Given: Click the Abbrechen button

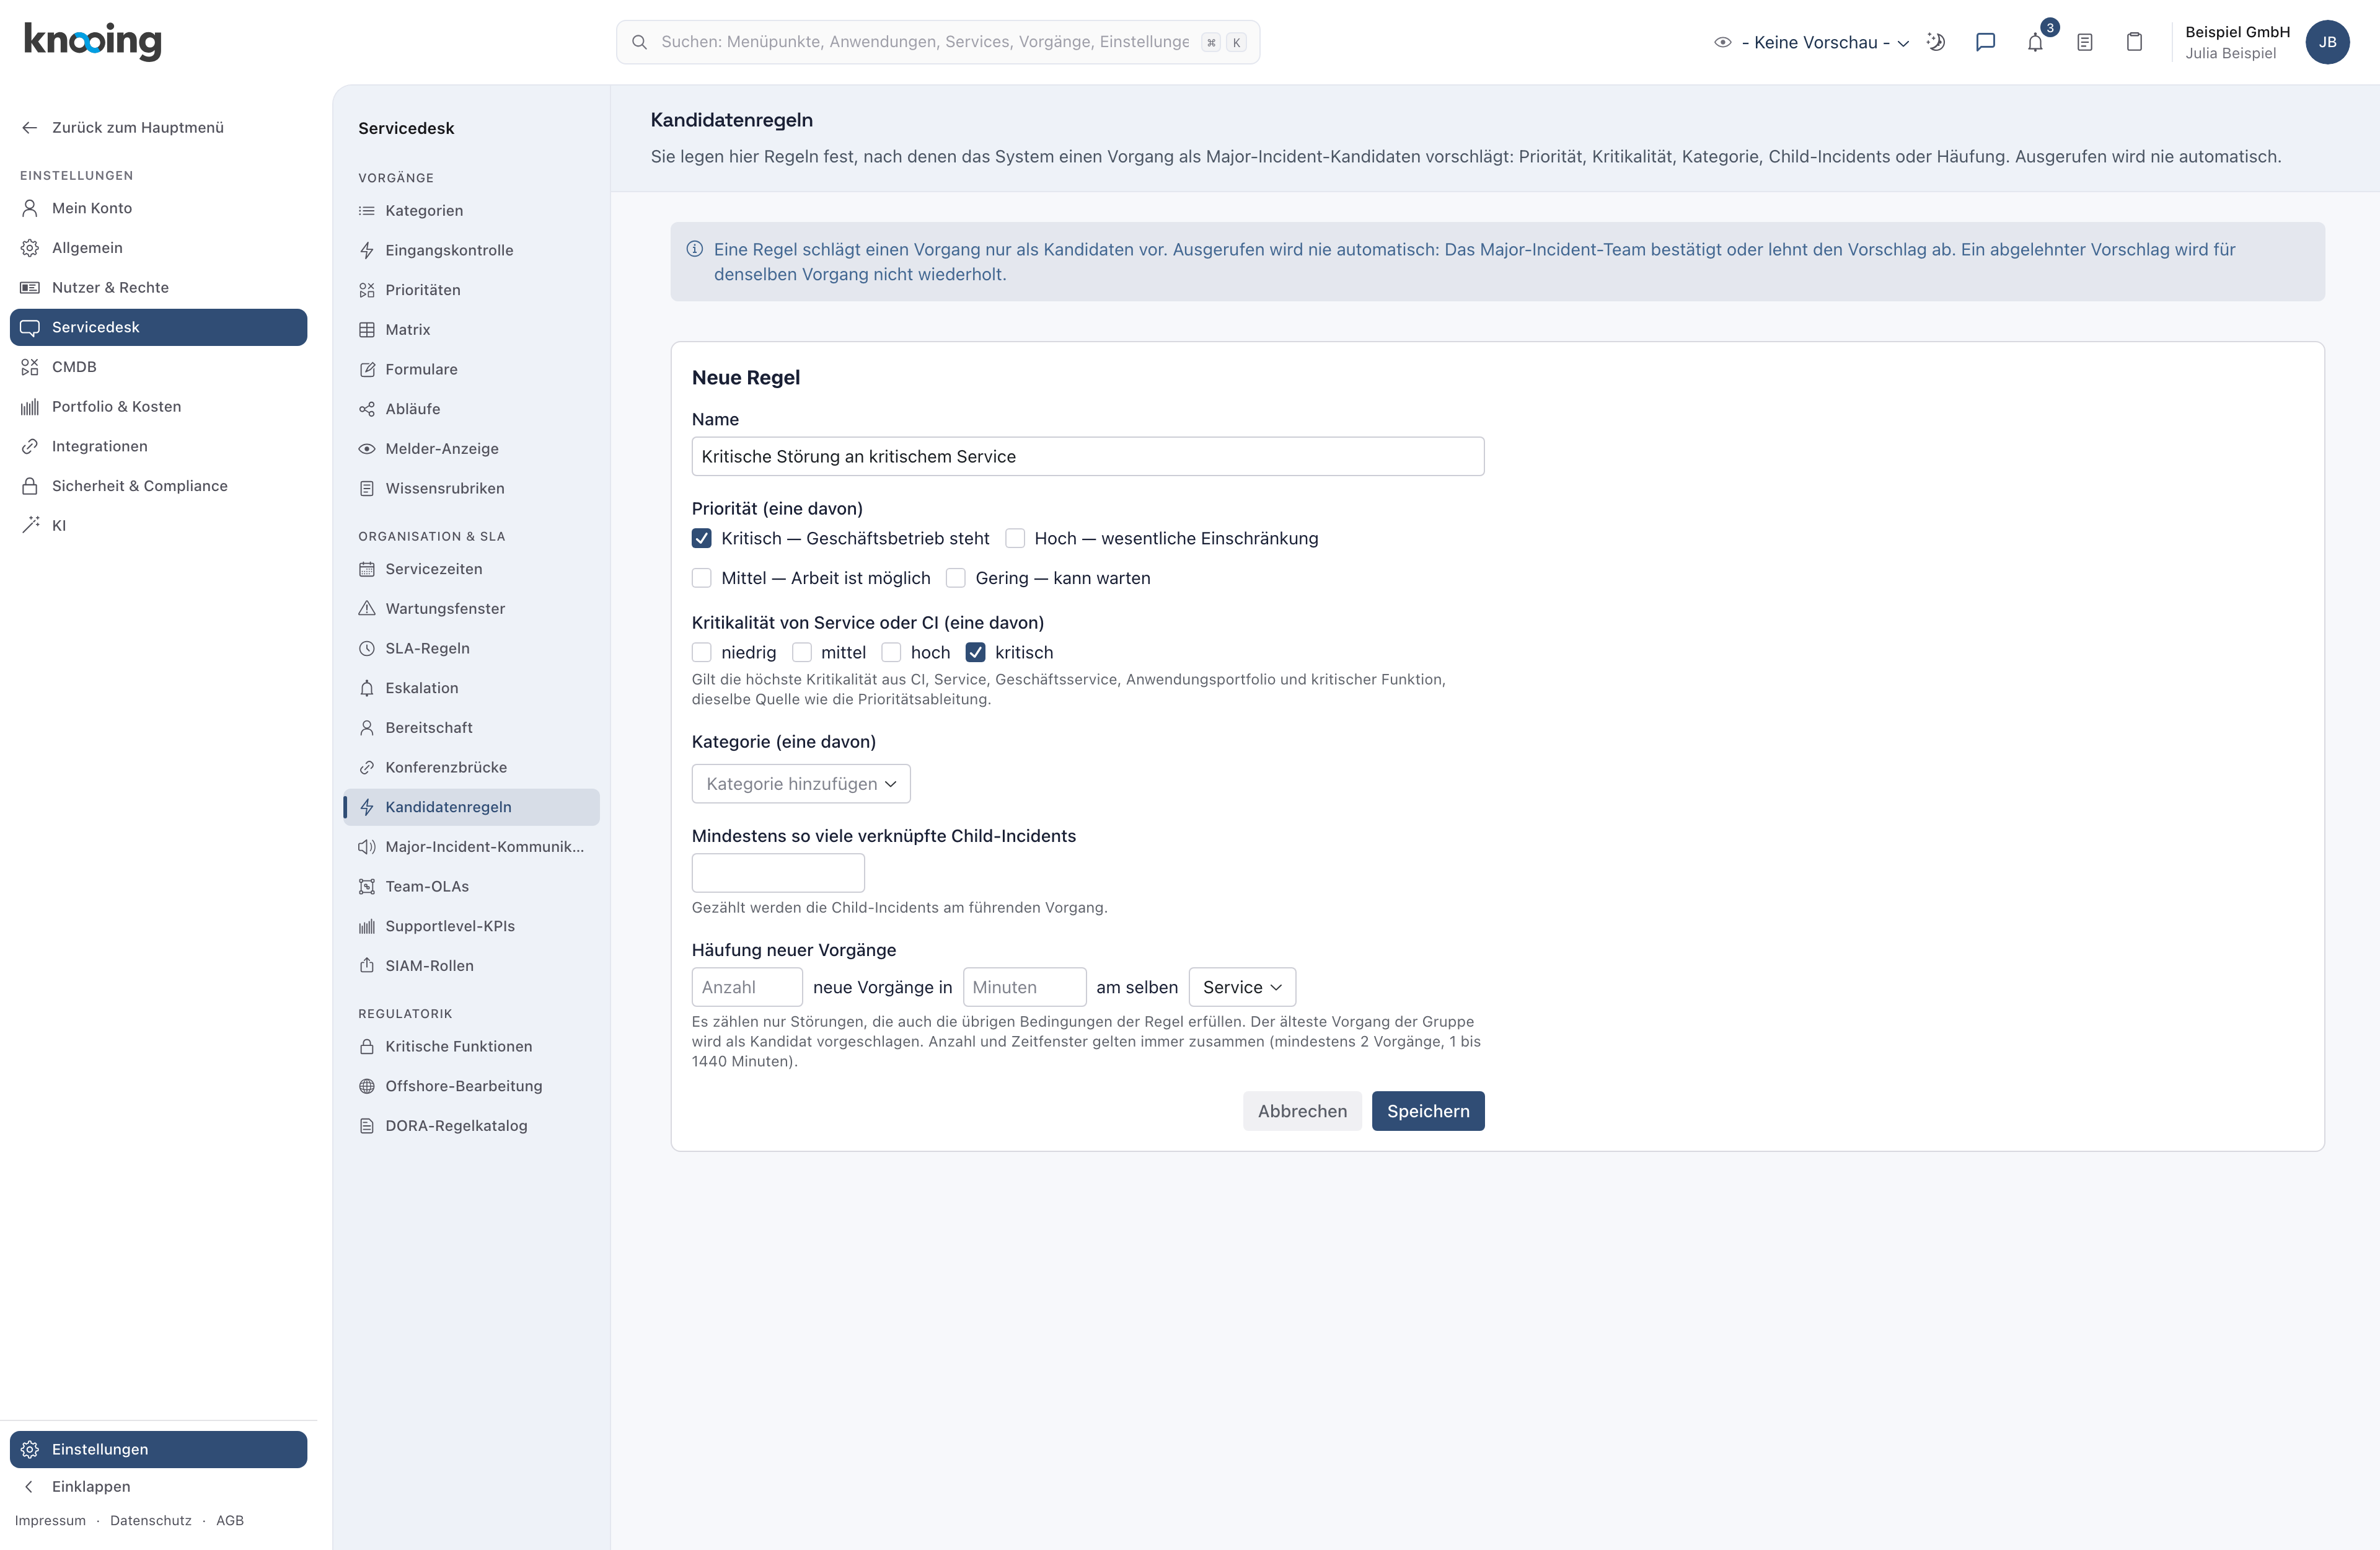Looking at the screenshot, I should [1302, 1110].
